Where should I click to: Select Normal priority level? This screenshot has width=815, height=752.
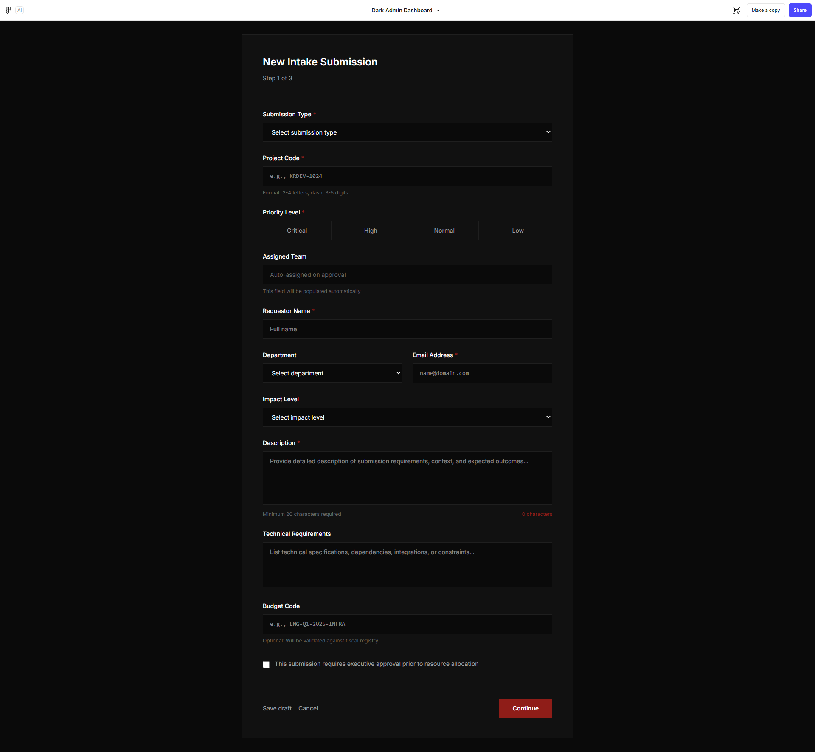tap(444, 231)
